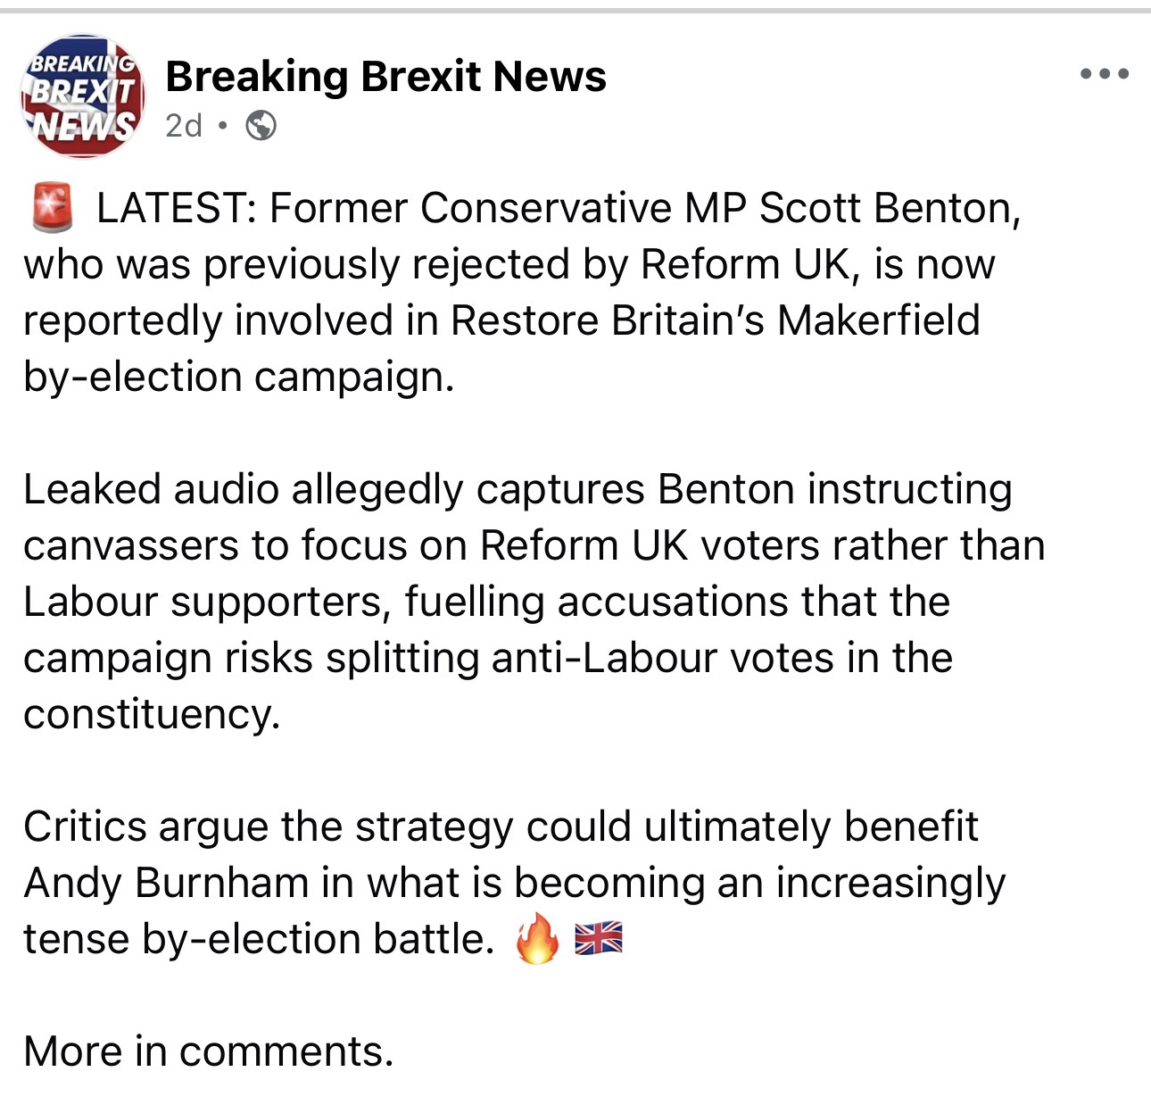Tap the Leaked audio allegedly captures line
Image resolution: width=1151 pixels, height=1105 pixels.
(x=518, y=489)
